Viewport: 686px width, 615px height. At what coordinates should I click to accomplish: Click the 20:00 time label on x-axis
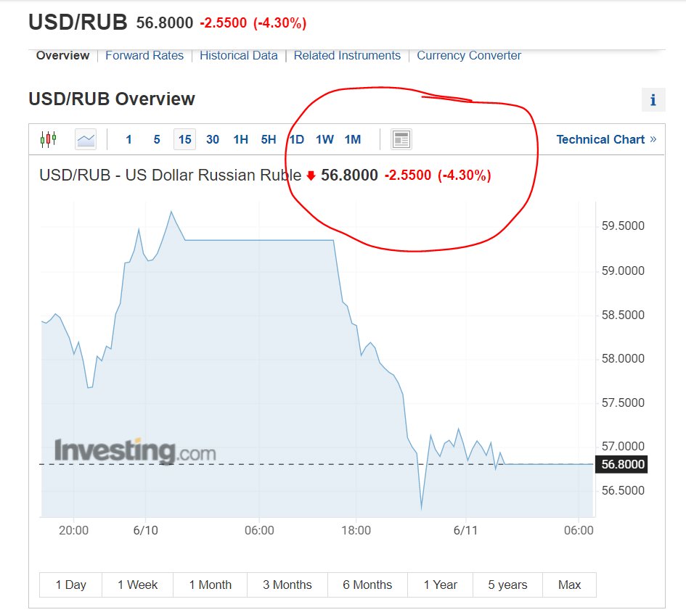coord(73,530)
